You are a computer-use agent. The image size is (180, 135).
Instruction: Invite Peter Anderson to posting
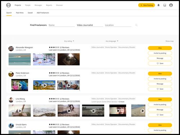pos(160,79)
